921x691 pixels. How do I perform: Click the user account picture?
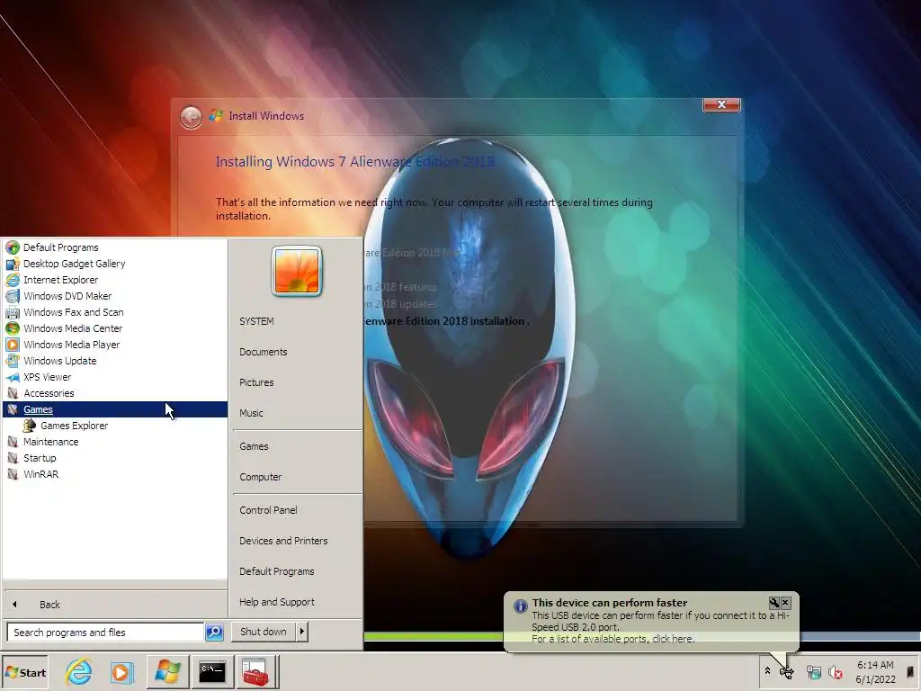click(x=297, y=271)
